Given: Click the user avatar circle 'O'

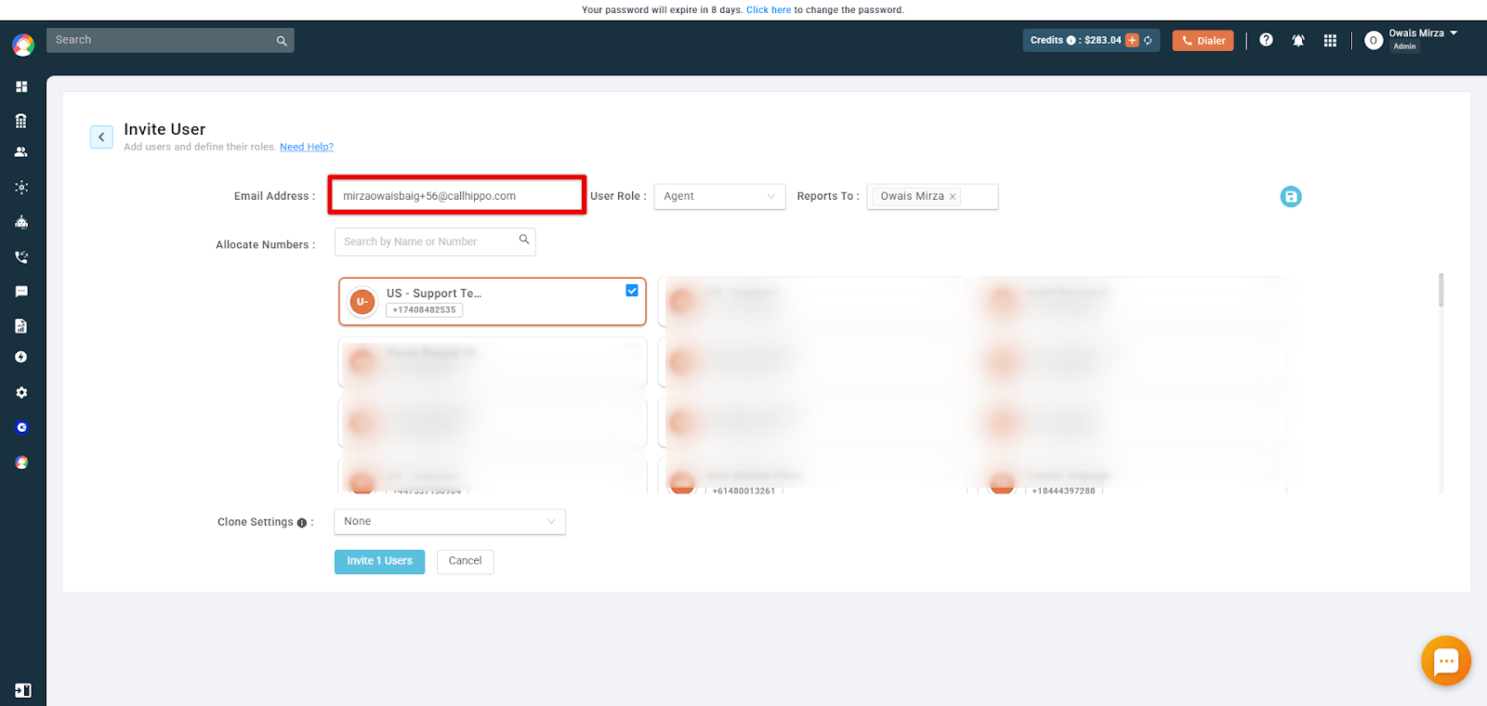Looking at the screenshot, I should 1374,41.
